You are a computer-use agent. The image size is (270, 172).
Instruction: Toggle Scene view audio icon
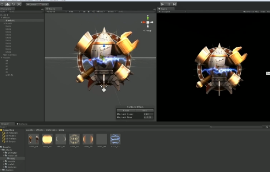93,12
